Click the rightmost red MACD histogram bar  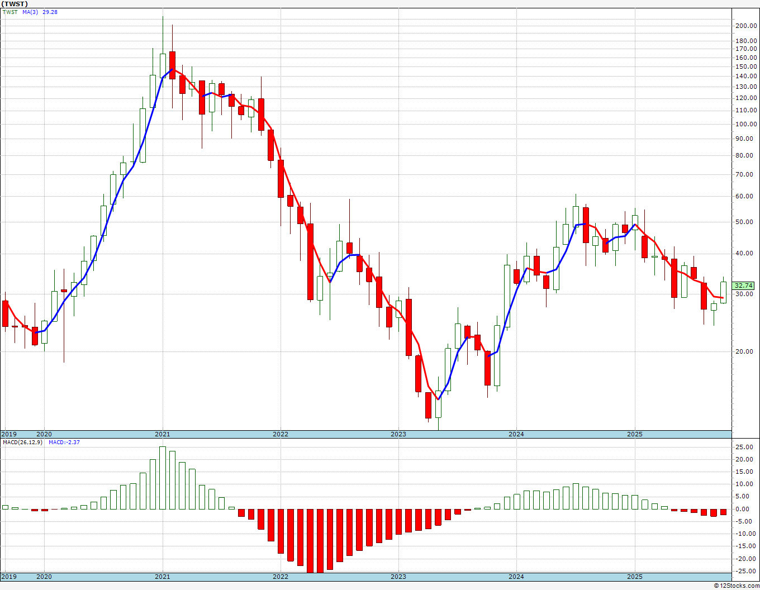tap(723, 512)
